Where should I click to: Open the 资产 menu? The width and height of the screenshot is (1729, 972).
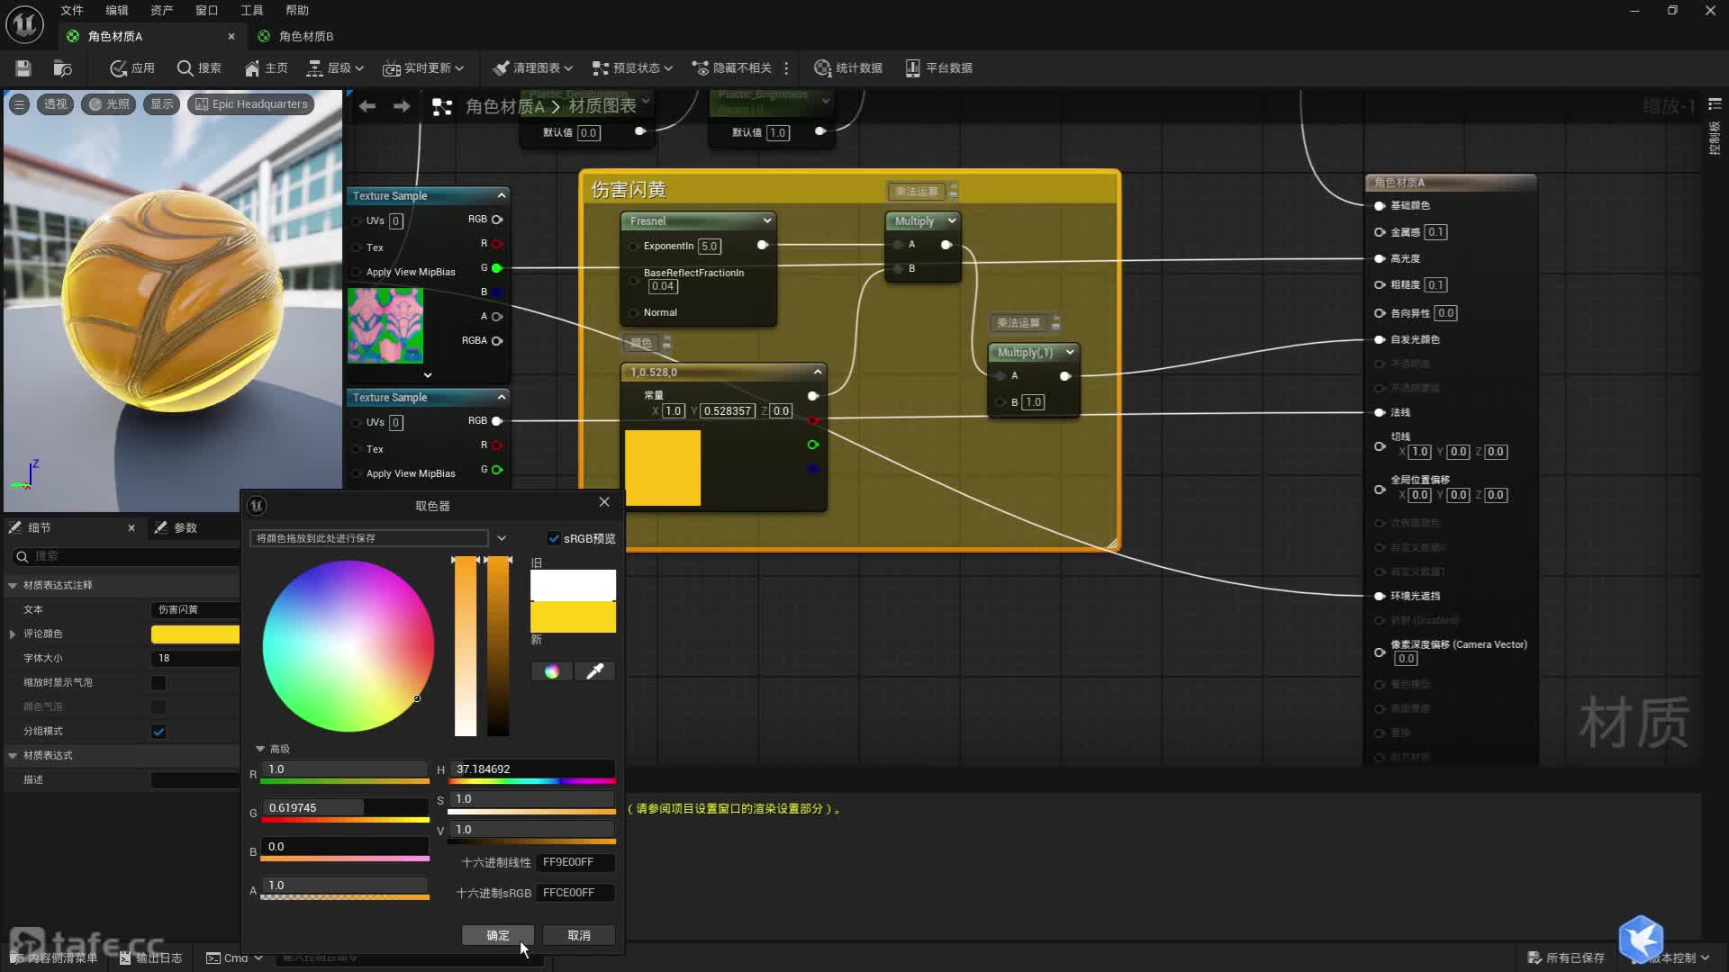[161, 11]
